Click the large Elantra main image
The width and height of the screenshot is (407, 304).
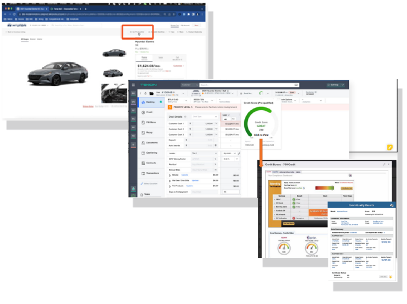58,73
